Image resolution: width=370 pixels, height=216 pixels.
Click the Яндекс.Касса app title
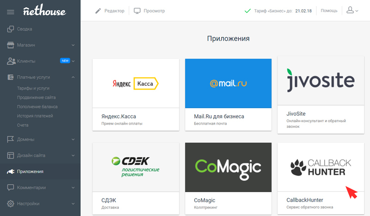pyautogui.click(x=119, y=116)
